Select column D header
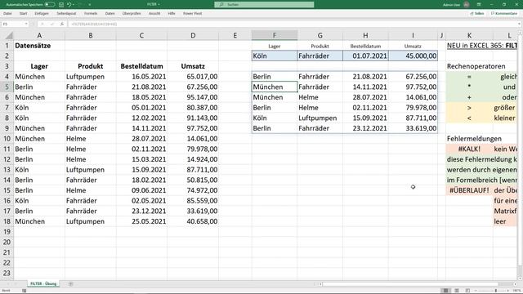 point(193,35)
